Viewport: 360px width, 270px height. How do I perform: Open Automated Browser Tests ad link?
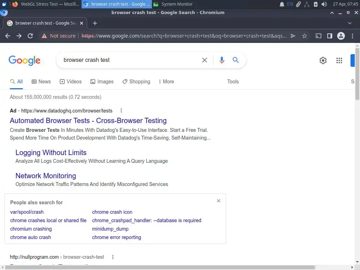point(88,121)
